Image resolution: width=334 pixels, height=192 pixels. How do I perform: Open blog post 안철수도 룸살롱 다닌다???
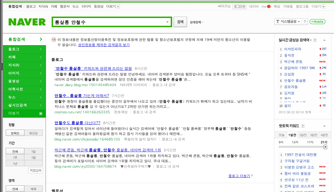tap(77, 123)
